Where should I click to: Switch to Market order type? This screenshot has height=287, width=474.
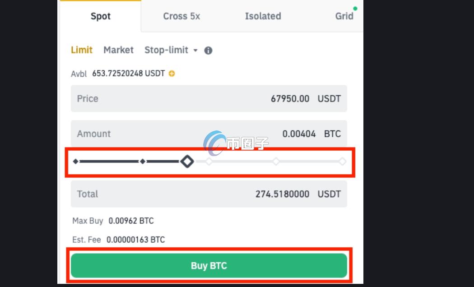pos(118,50)
